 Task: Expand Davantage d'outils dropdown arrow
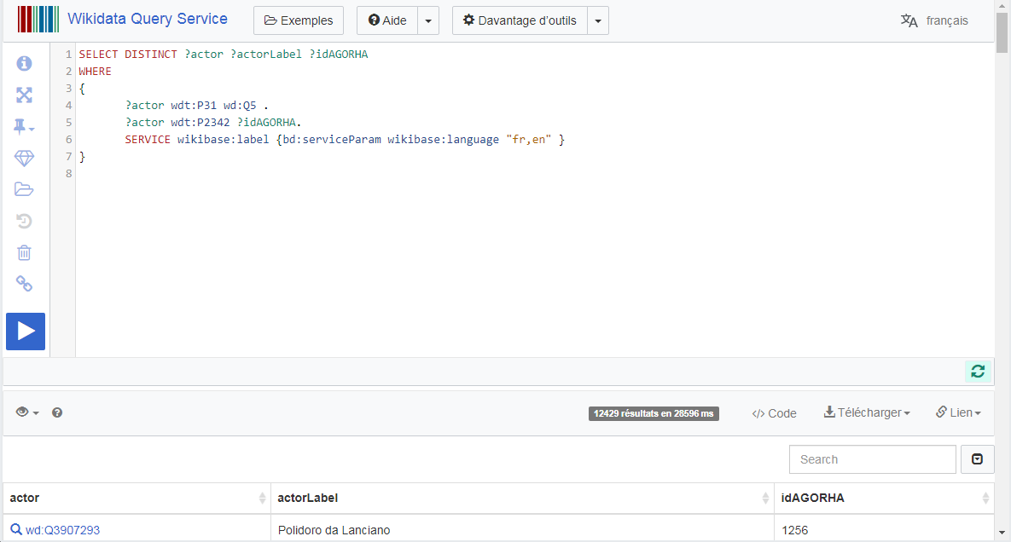click(x=598, y=20)
